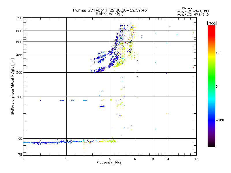
Task: Click the 'mean, sd,X: 83.9, 21.0' text
Action: pos(192,14)
